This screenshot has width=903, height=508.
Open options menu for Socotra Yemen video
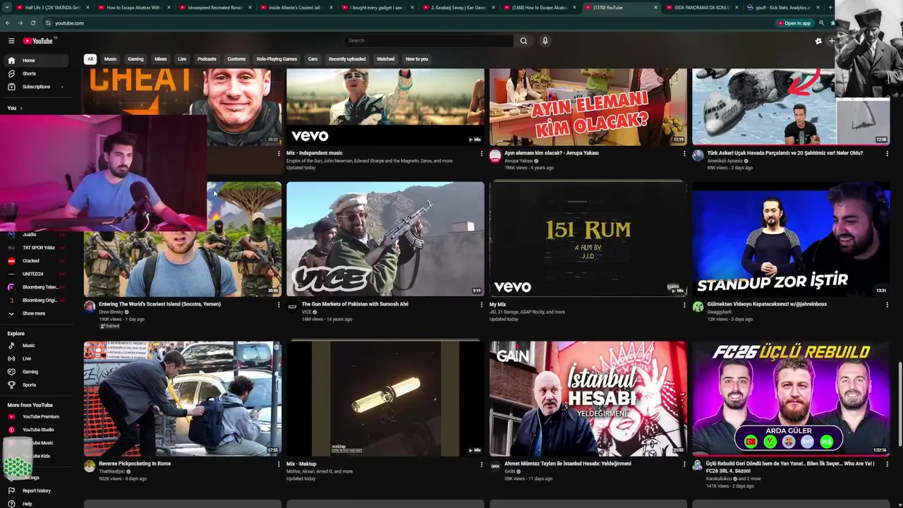[279, 305]
